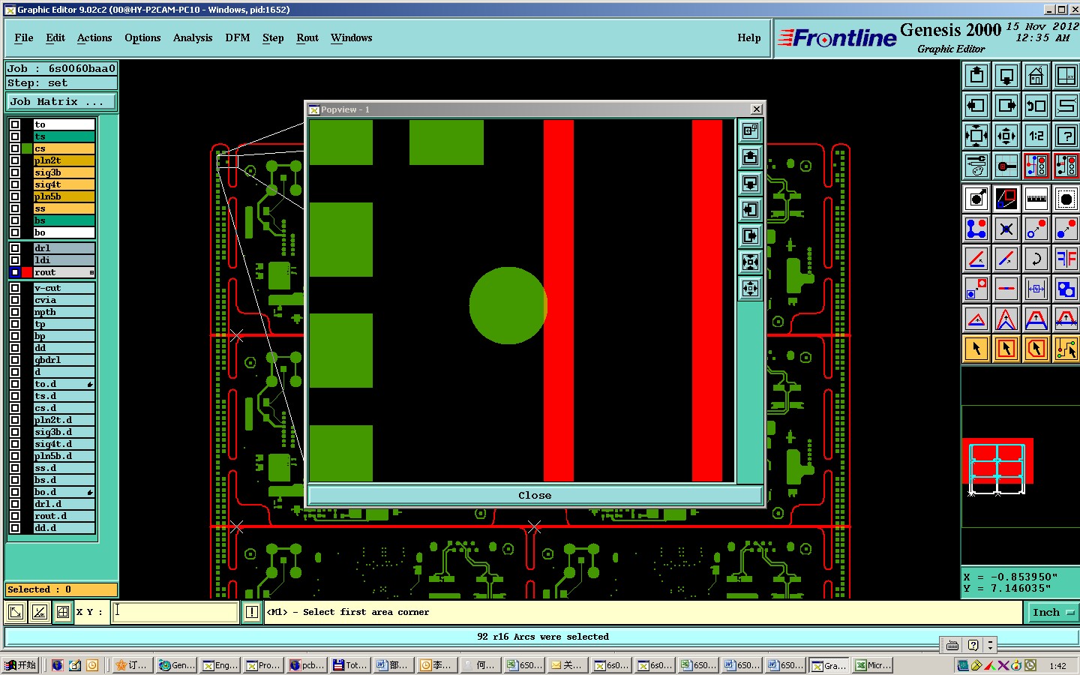Click the pan left arrow icon
Image resolution: width=1080 pixels, height=675 pixels.
976,106
